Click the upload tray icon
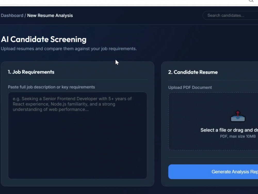The image size is (258, 194). pyautogui.click(x=238, y=116)
